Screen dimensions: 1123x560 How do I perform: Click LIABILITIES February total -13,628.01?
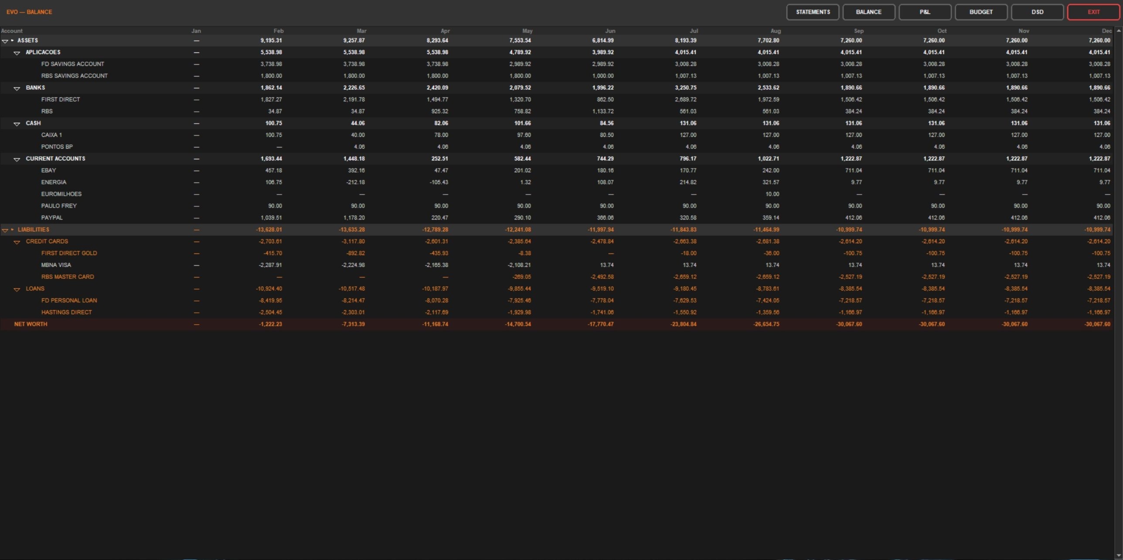coord(269,230)
